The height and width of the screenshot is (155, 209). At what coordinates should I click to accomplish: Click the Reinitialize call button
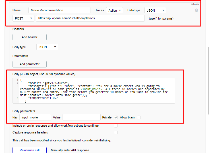coord(30,150)
